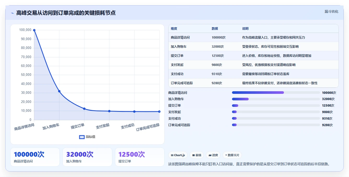Open the 100000次 商品详情访问 data card

[35, 157]
